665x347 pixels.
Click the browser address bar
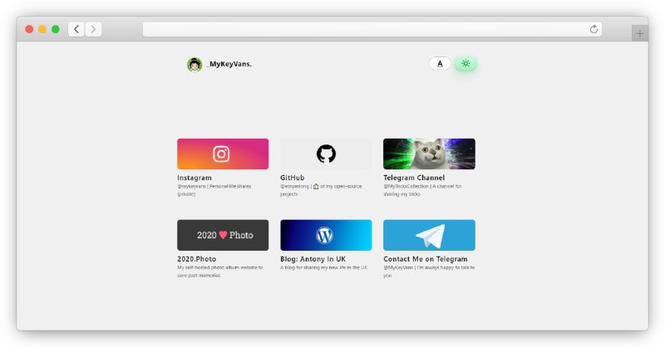point(366,29)
